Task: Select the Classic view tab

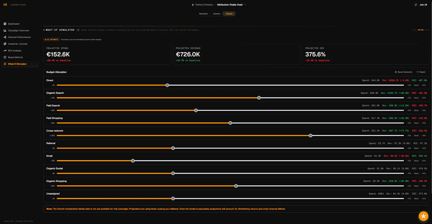Action: tap(229, 14)
